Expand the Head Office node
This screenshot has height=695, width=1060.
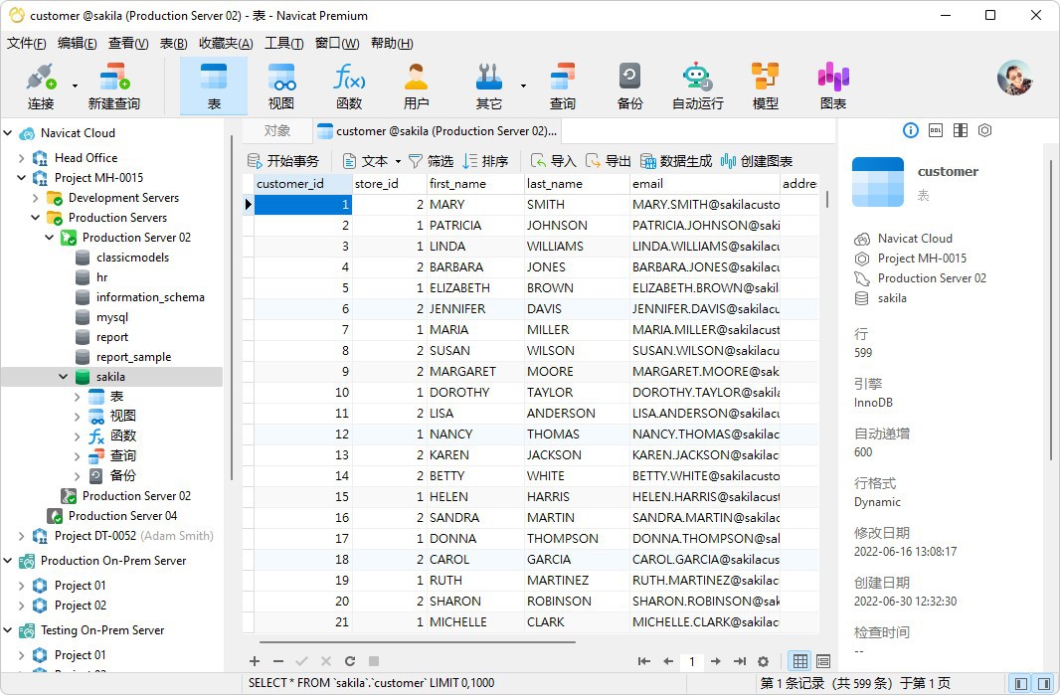[x=22, y=158]
